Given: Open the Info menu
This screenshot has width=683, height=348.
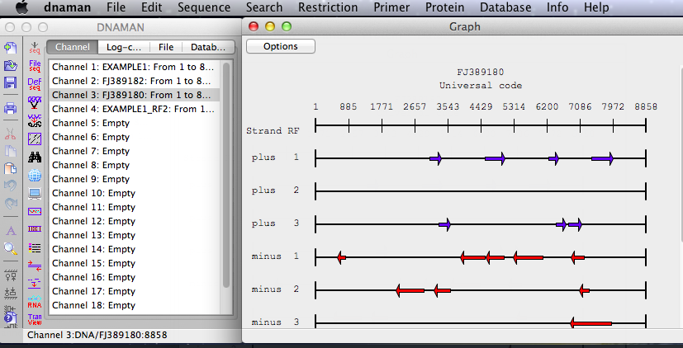Looking at the screenshot, I should click(x=557, y=7).
